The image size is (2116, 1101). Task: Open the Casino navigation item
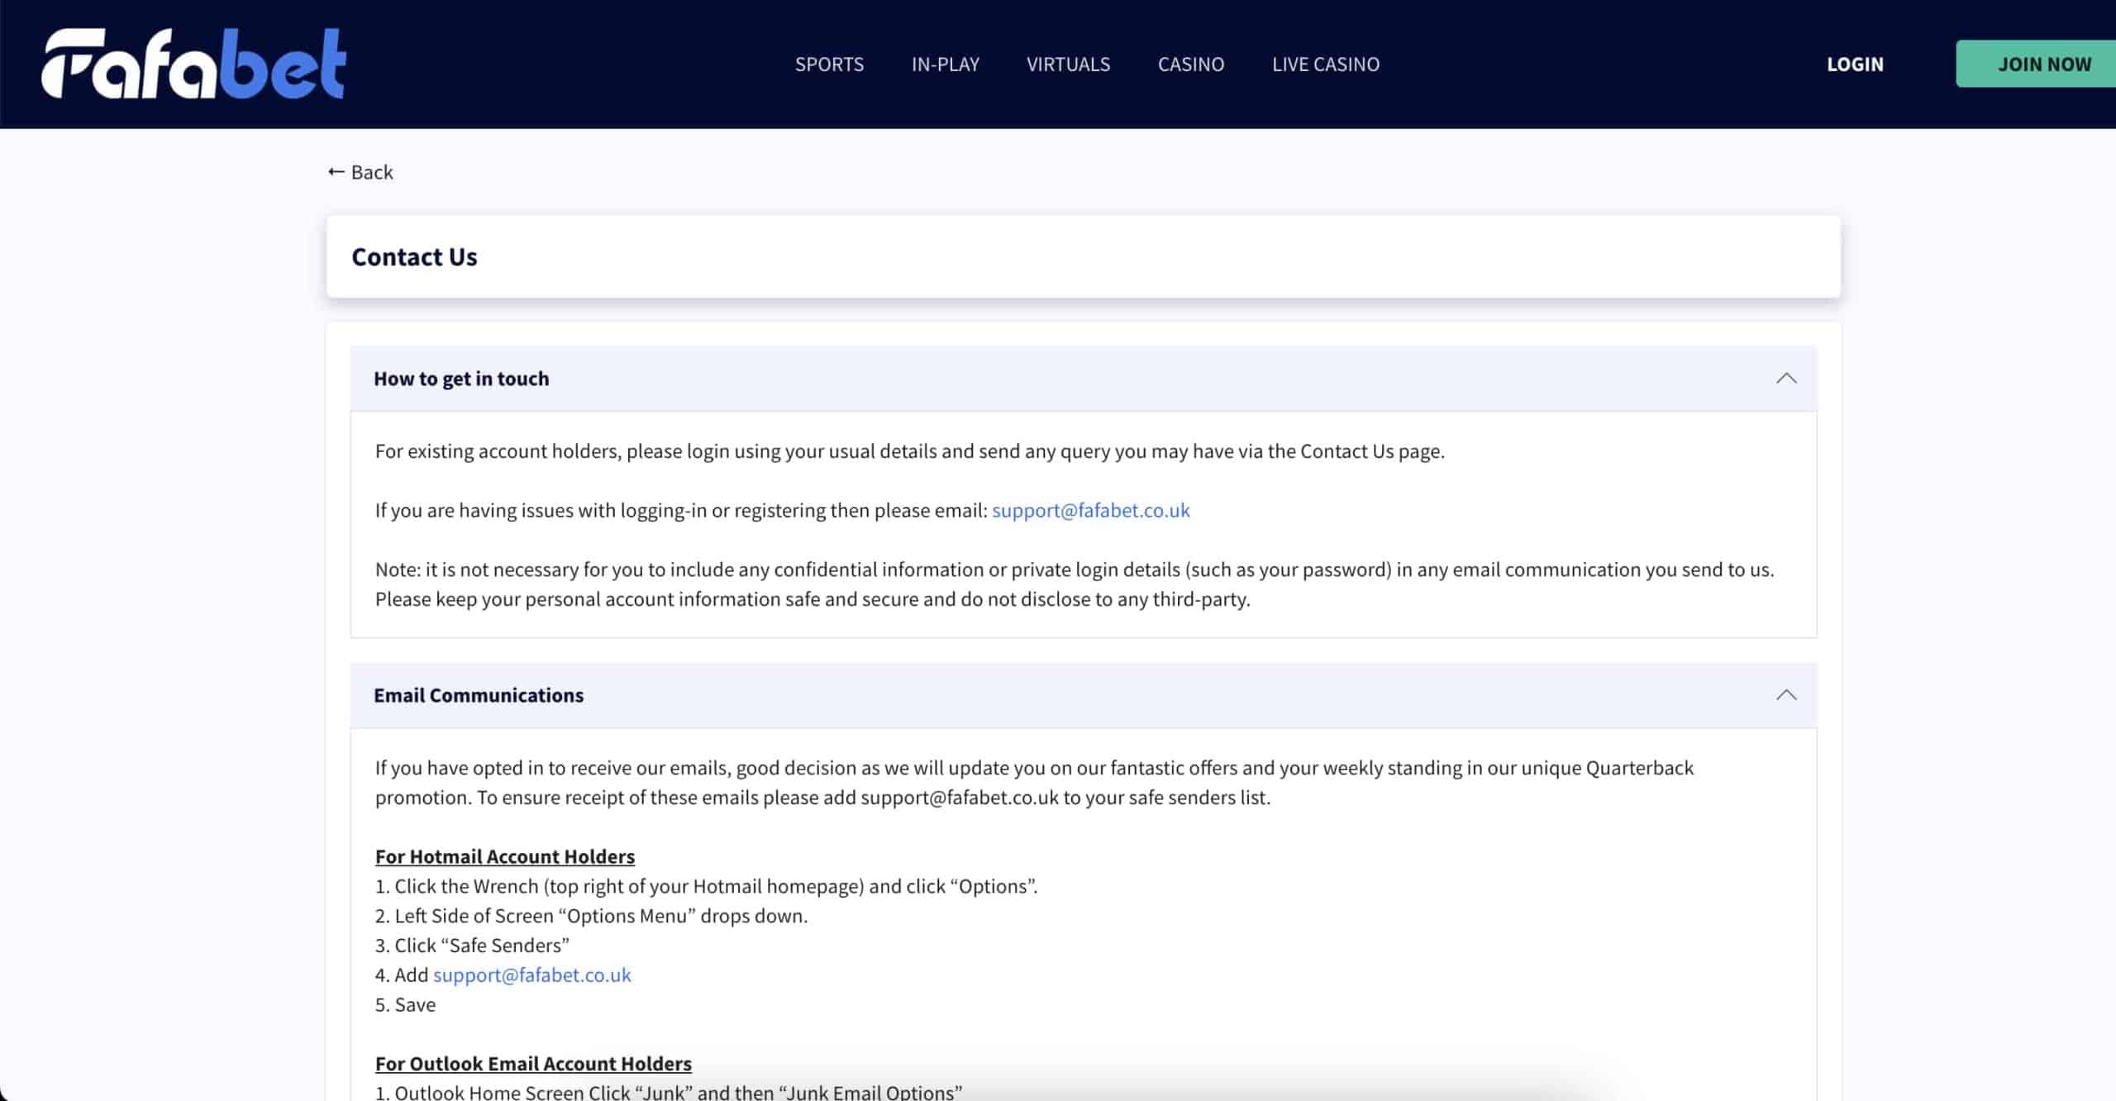click(x=1190, y=64)
